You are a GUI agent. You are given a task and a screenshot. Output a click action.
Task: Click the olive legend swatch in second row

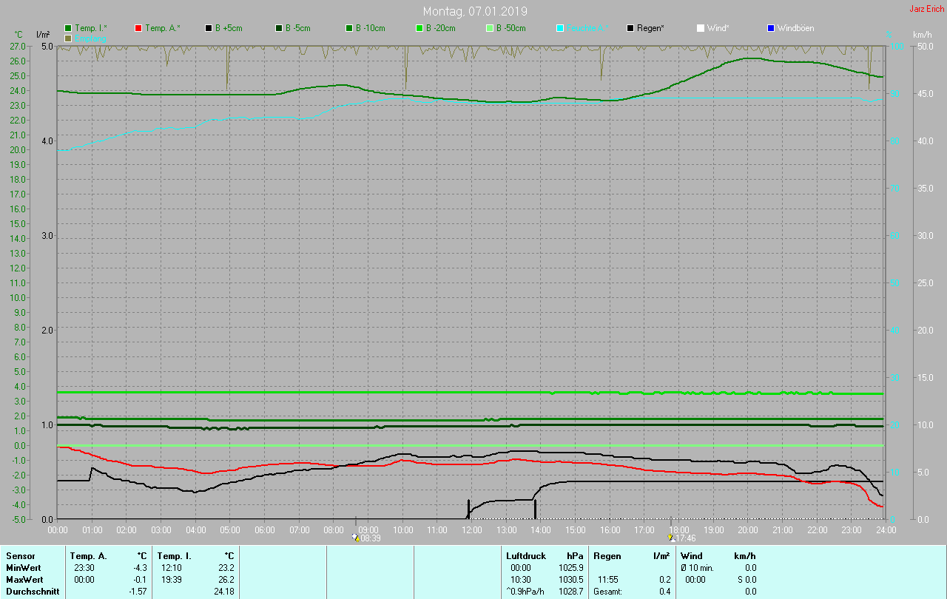(x=68, y=38)
